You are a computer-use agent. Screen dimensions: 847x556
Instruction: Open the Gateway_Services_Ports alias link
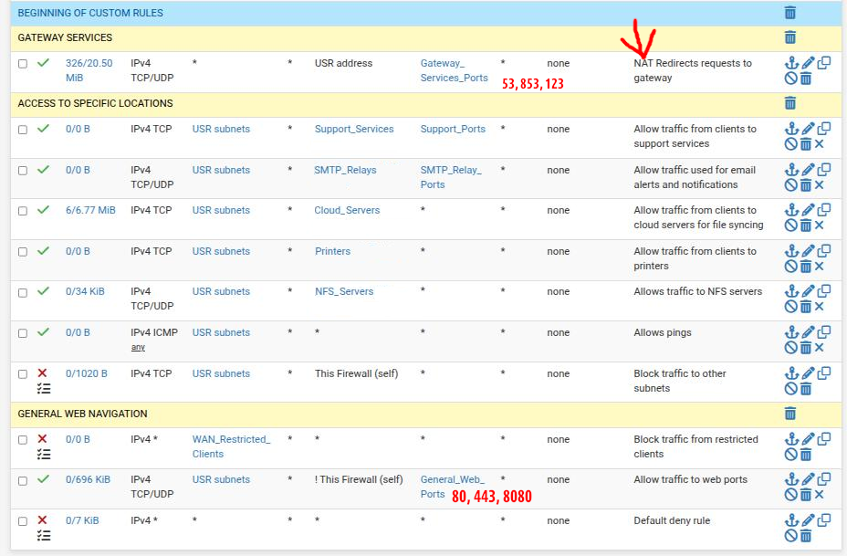click(x=454, y=70)
